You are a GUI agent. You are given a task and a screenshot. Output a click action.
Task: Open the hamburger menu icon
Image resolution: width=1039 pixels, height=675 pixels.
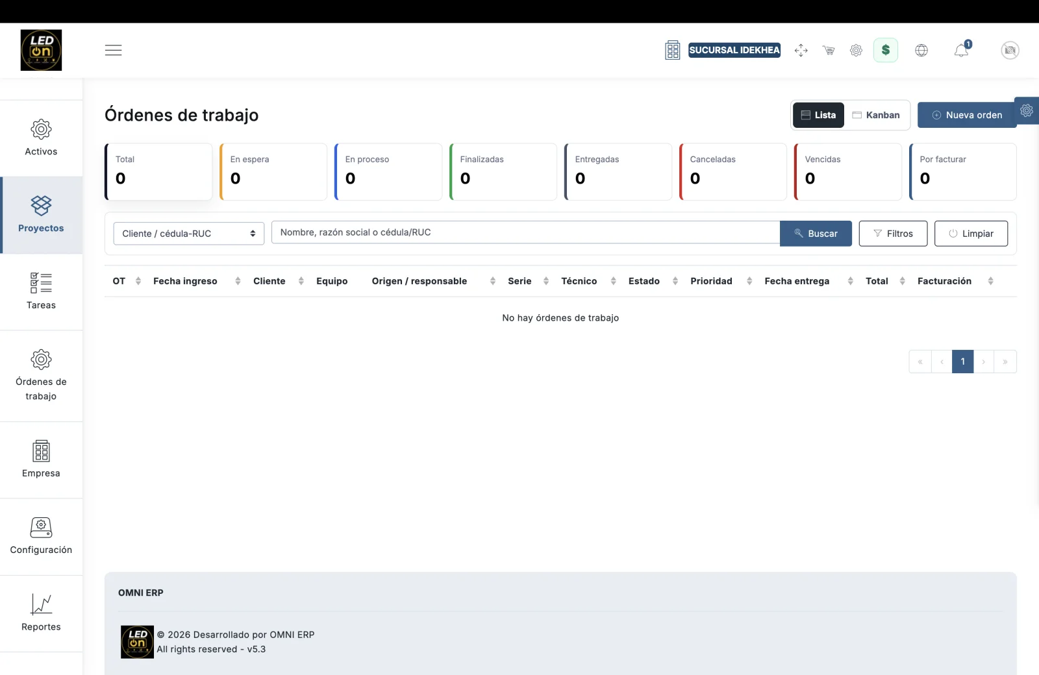(x=113, y=50)
